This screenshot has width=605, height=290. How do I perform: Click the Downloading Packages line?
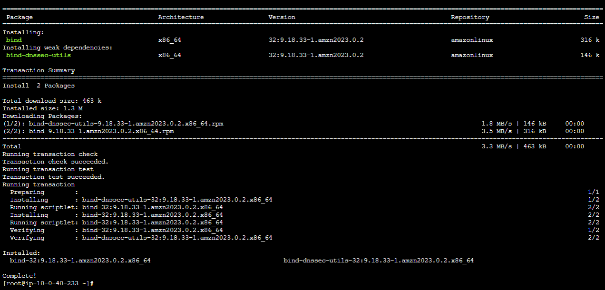click(42, 116)
